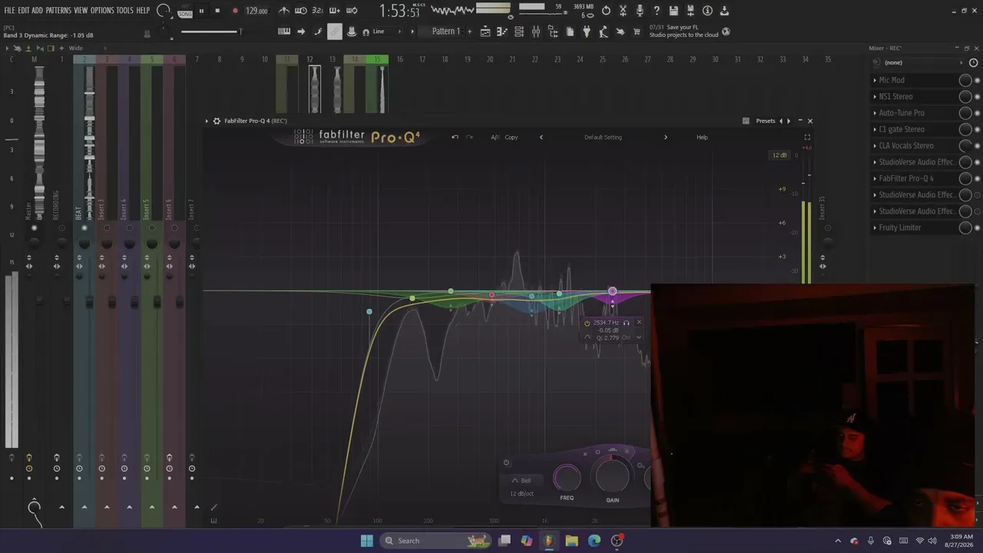983x553 pixels.
Task: Open the plugin options gear icon
Action: pyautogui.click(x=217, y=121)
